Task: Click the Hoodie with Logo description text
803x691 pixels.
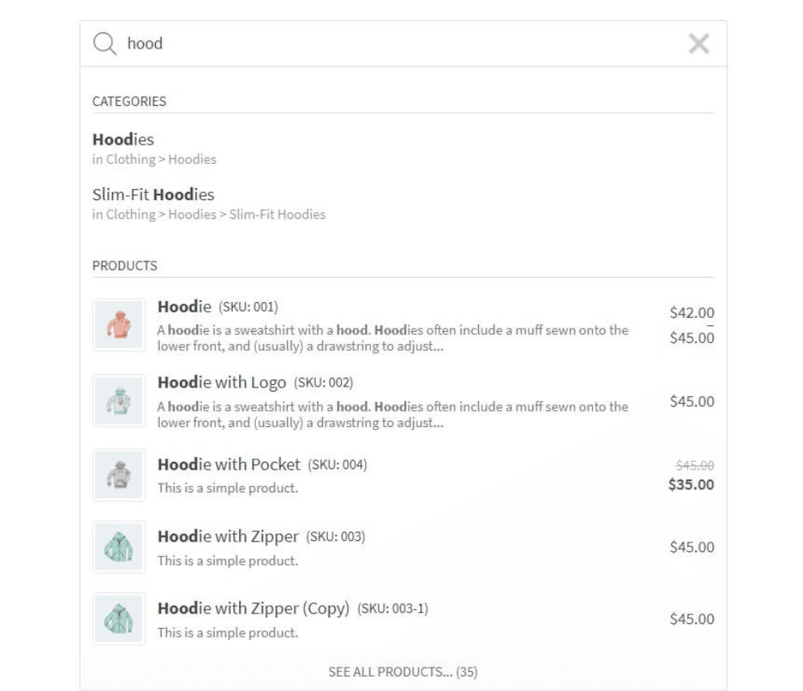Action: click(x=392, y=414)
